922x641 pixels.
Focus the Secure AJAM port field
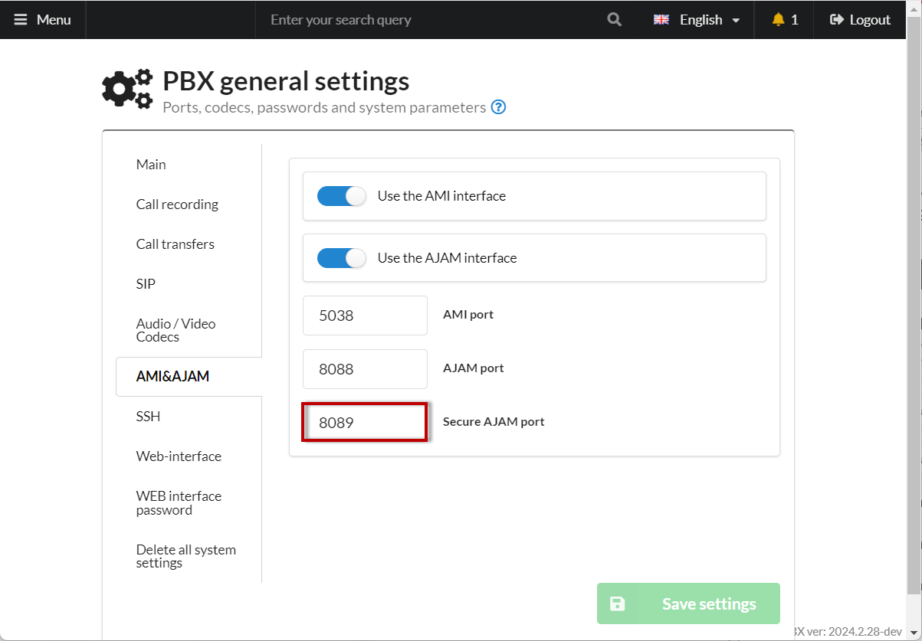pyautogui.click(x=365, y=422)
